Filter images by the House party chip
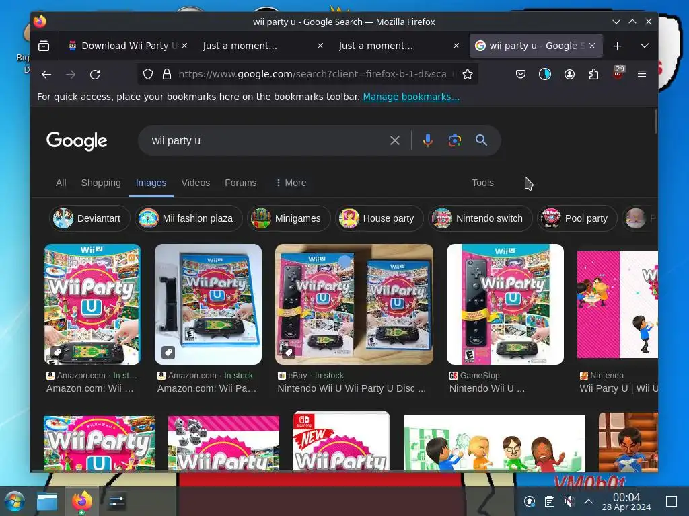Image resolution: width=689 pixels, height=516 pixels. tap(379, 218)
